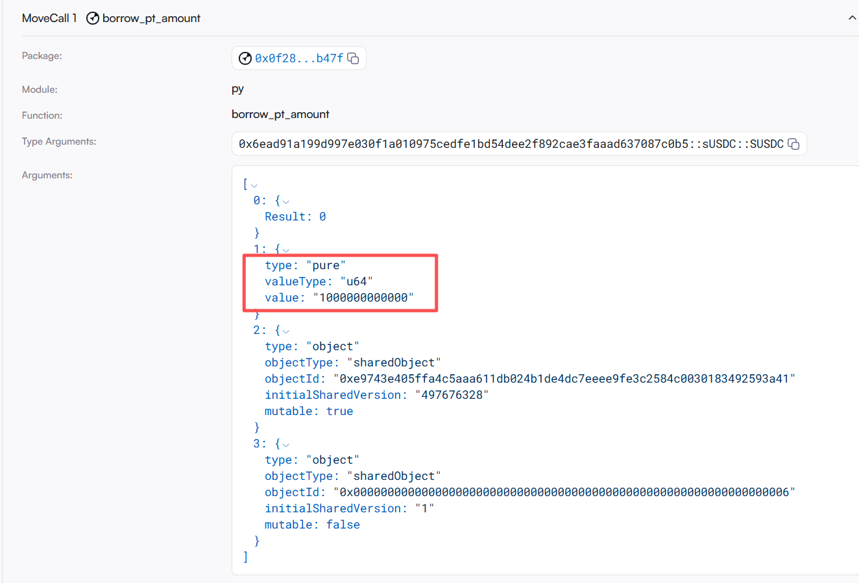Collapse argument 3 shared object entry

pos(285,445)
